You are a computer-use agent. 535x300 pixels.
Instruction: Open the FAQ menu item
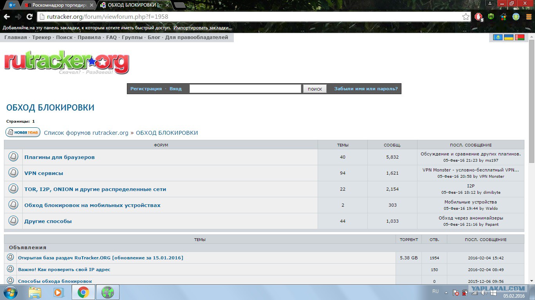click(x=112, y=37)
